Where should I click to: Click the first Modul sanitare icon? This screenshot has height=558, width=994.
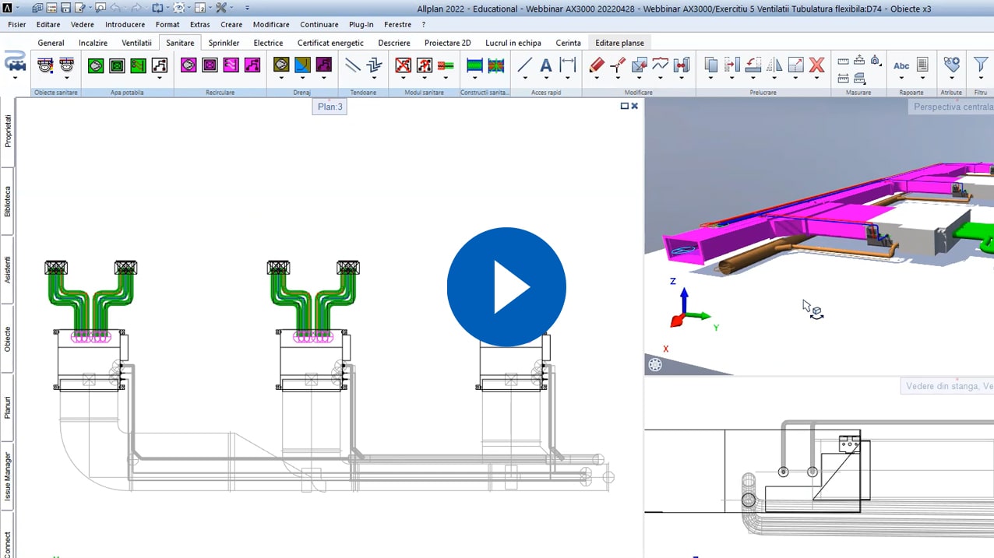pos(403,65)
